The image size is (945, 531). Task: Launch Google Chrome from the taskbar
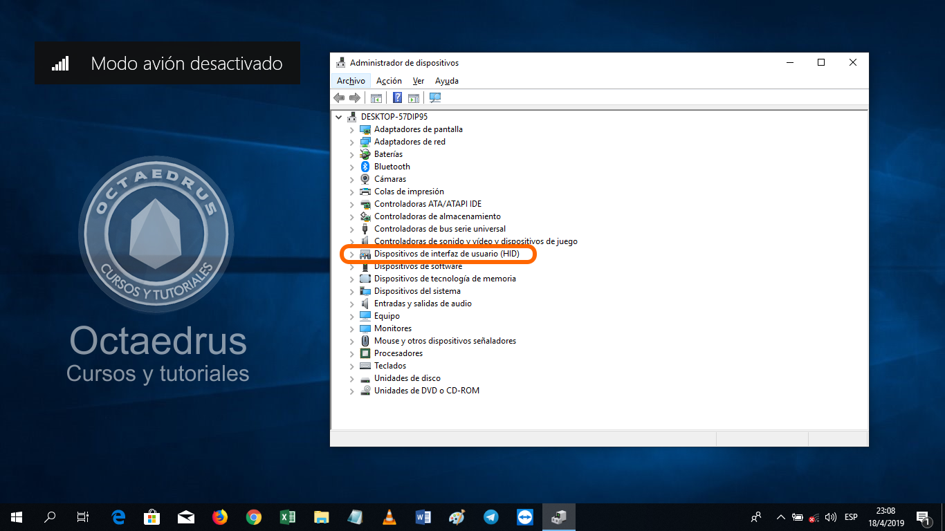click(x=254, y=517)
